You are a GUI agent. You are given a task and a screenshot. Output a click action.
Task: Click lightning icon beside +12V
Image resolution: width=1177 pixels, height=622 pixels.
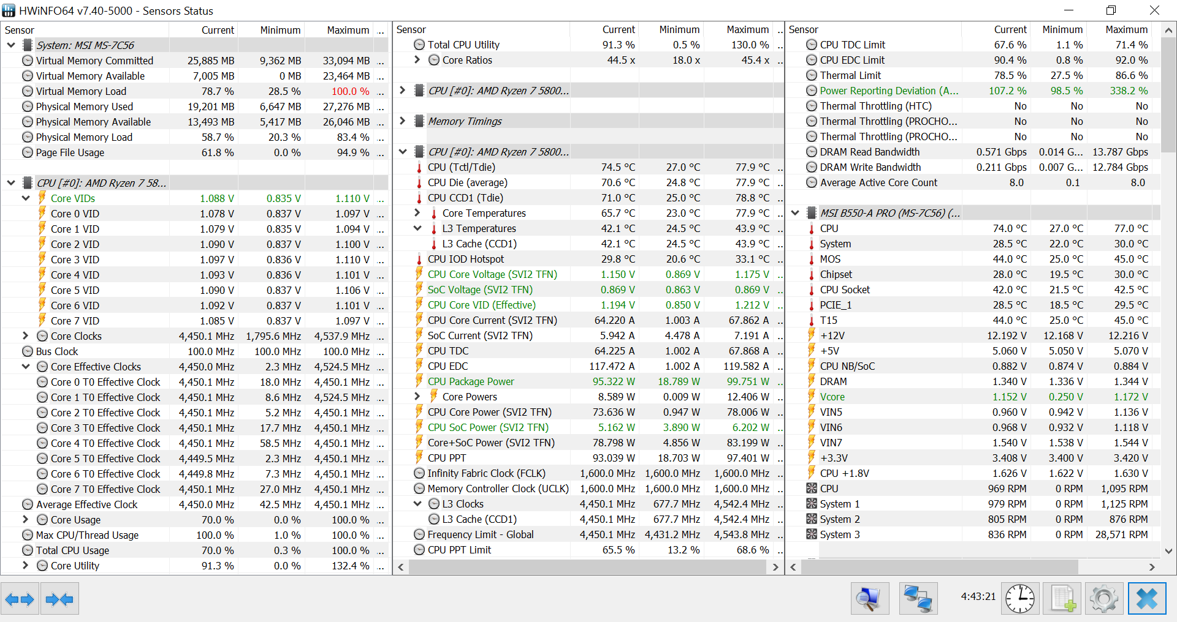(812, 335)
